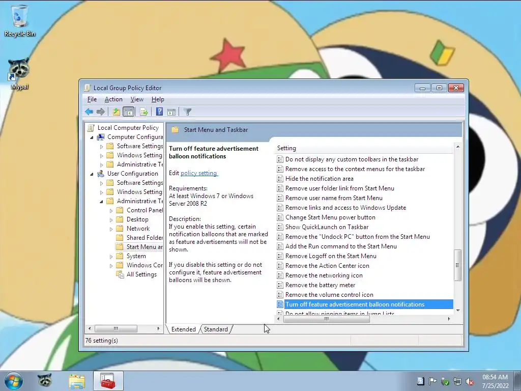Click the settings list scroll-up arrow

458,147
